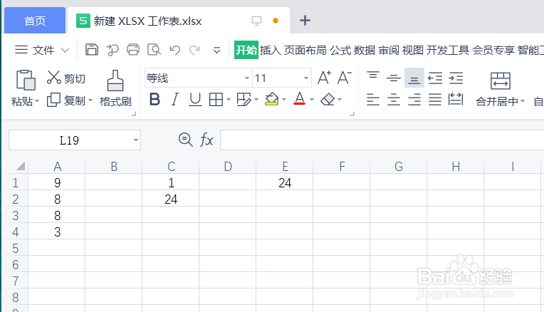Toggle Bold formatting
The width and height of the screenshot is (544, 312).
pos(155,100)
